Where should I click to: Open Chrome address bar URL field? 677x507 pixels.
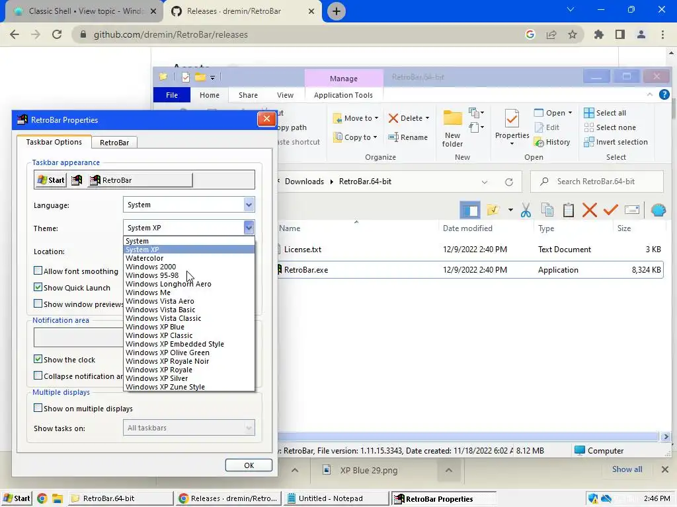pos(298,34)
